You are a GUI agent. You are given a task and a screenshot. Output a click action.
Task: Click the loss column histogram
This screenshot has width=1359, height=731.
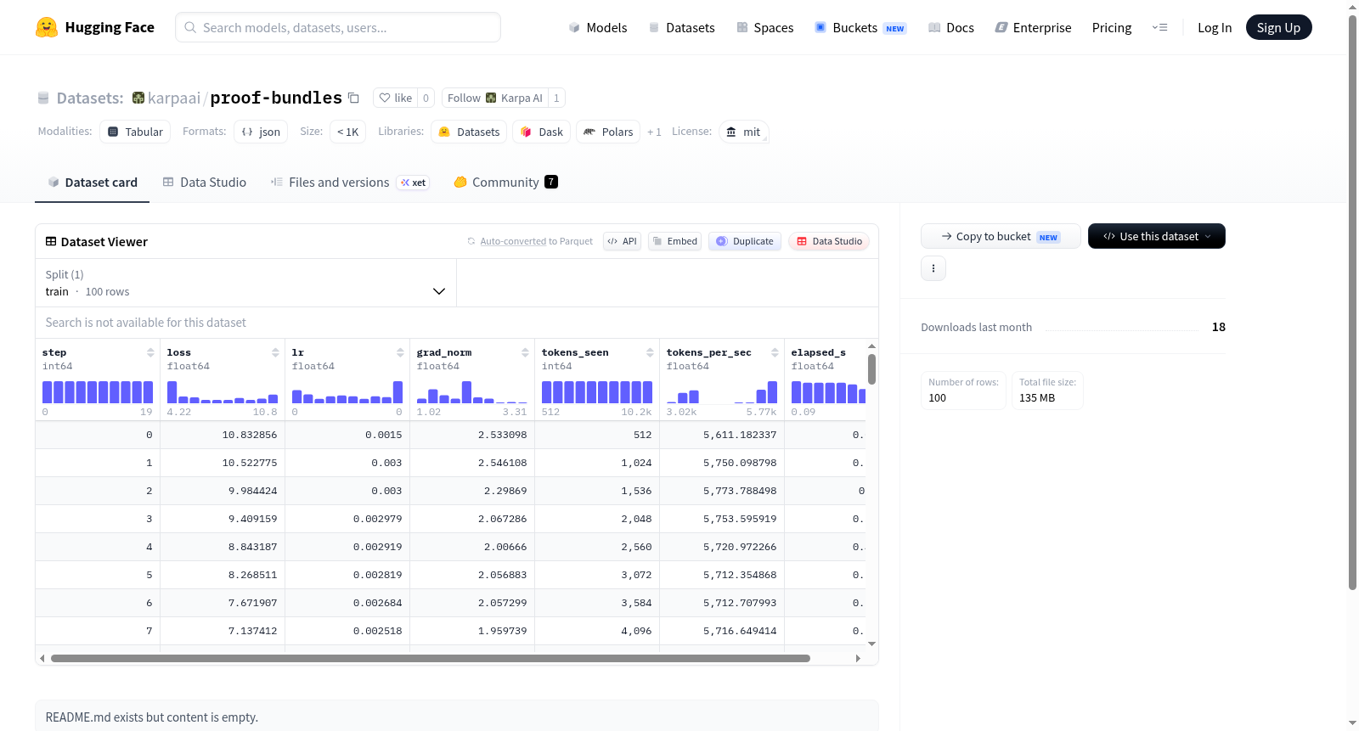tap(223, 391)
